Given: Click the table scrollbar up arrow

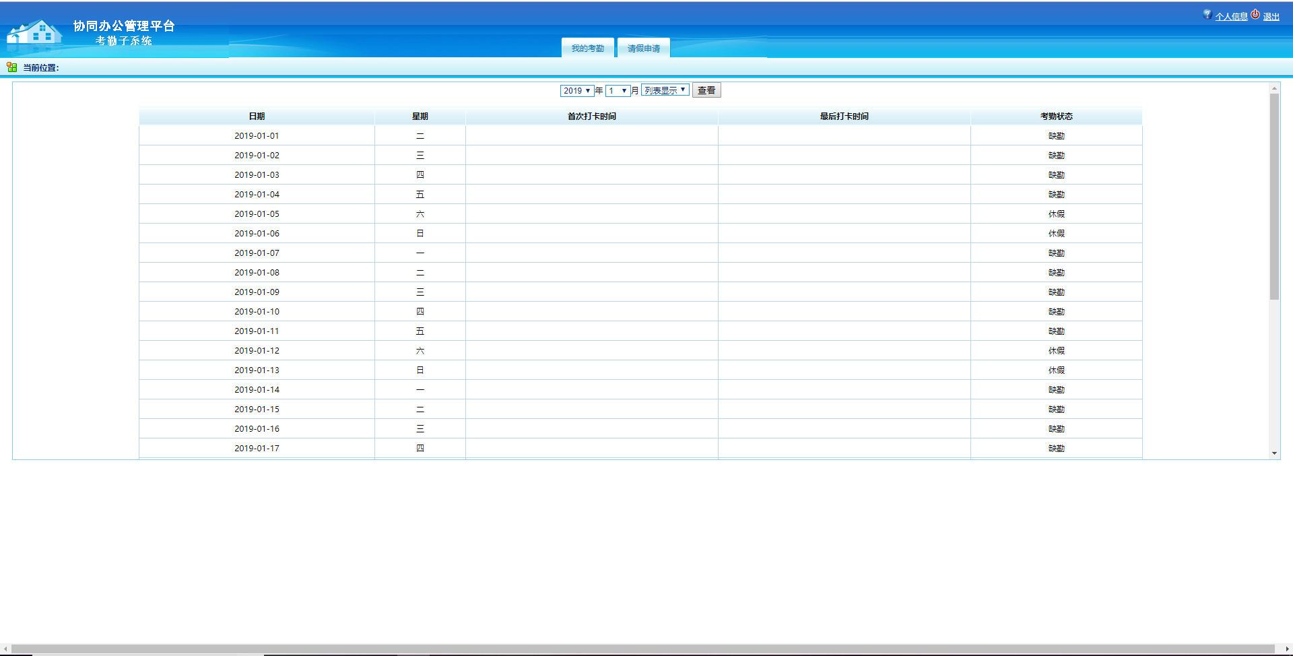Looking at the screenshot, I should (1274, 88).
